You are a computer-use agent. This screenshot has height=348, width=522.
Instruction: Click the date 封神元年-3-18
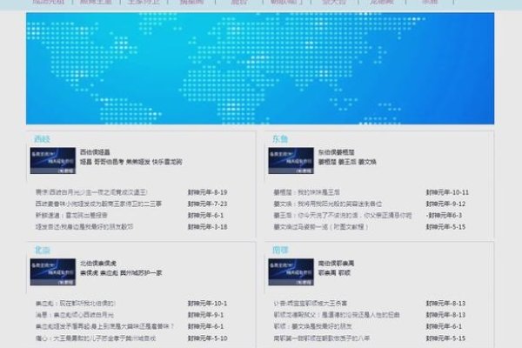pyautogui.click(x=207, y=227)
